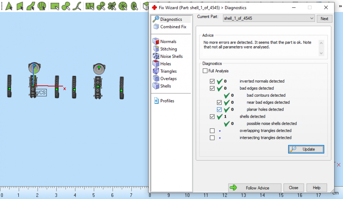343x199 pixels.
Task: Click the Normals icon in Fix Wizard
Action: pyautogui.click(x=156, y=42)
